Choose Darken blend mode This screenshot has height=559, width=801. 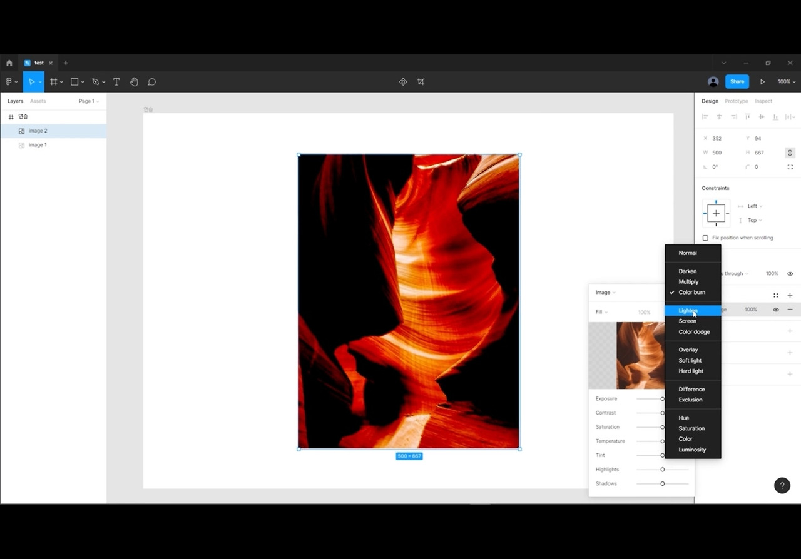[x=693, y=271]
